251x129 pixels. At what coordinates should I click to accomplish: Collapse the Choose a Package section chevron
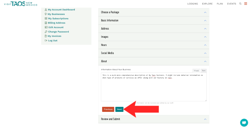pos(205,12)
